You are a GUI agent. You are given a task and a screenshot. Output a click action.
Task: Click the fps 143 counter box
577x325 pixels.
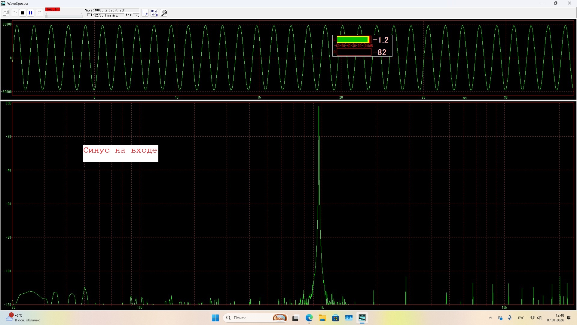(x=136, y=15)
